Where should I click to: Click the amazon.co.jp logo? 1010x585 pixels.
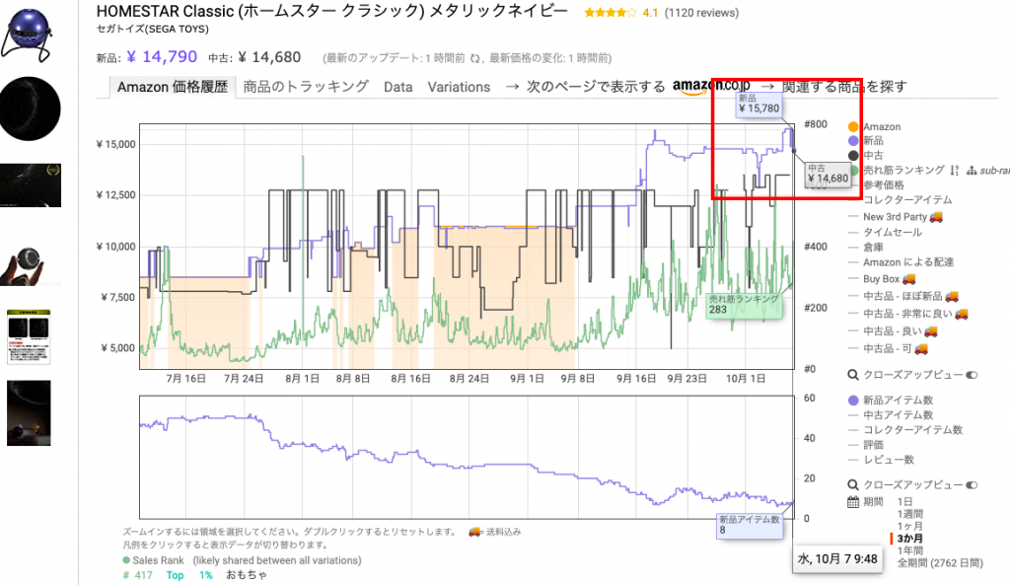point(711,87)
